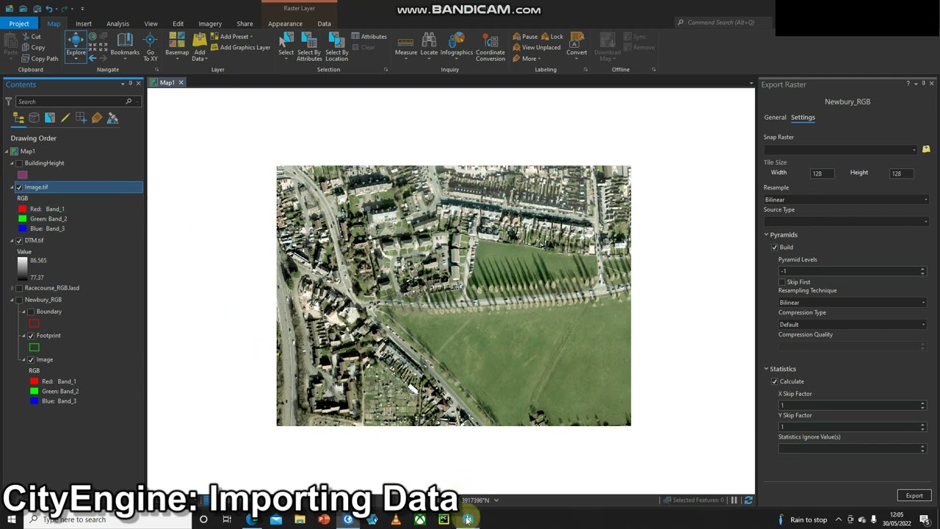Image resolution: width=940 pixels, height=529 pixels.
Task: Open the Add Preset dropdown
Action: (232, 37)
